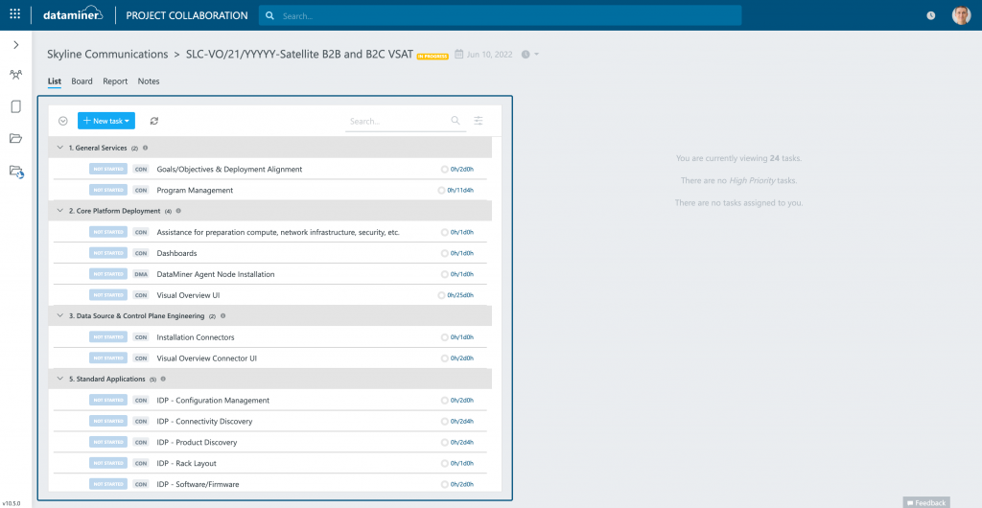Open the history clock icon in header
The height and width of the screenshot is (508, 982).
click(x=930, y=15)
